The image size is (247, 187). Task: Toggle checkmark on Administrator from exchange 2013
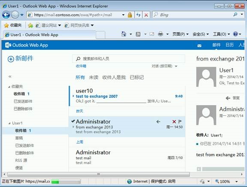[x=73, y=121]
